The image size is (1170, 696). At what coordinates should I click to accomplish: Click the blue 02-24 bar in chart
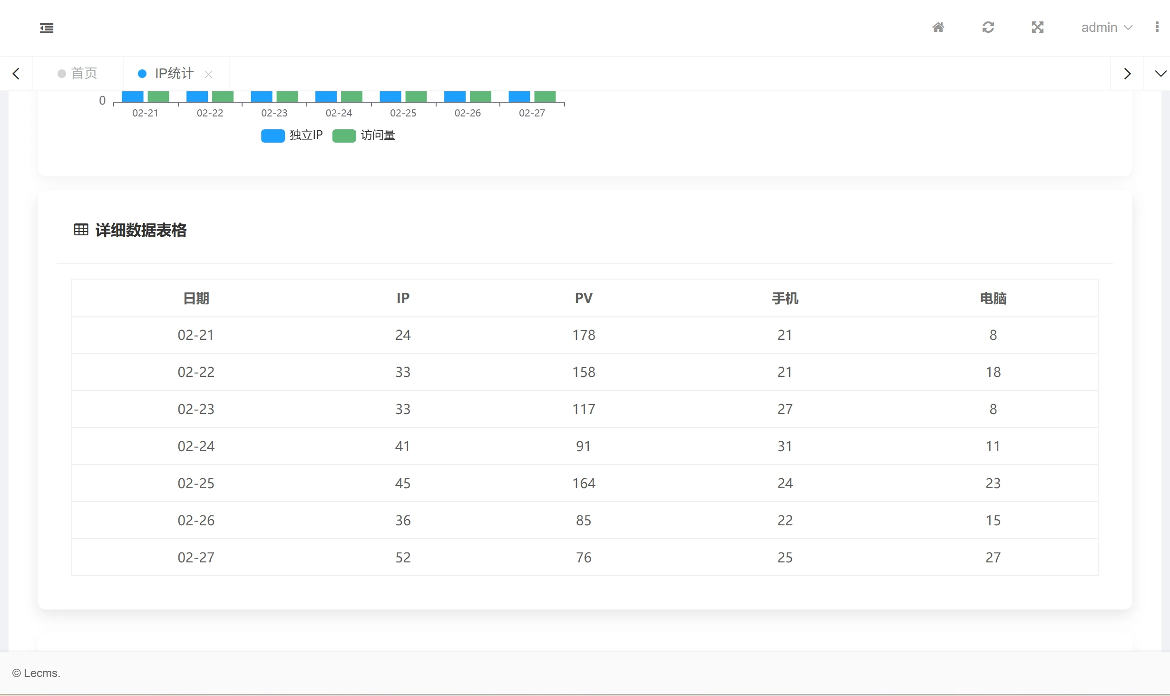[x=326, y=97]
